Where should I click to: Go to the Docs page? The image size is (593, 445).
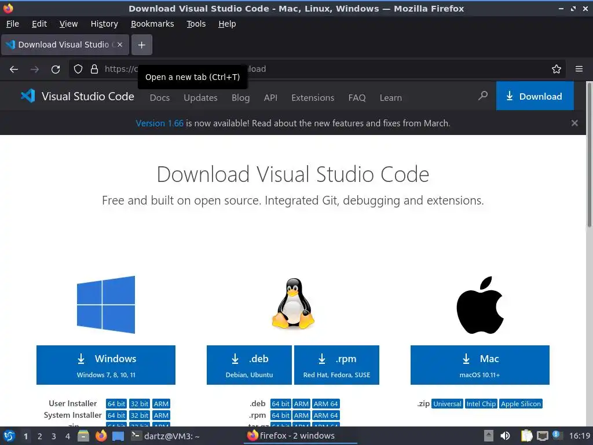(160, 97)
